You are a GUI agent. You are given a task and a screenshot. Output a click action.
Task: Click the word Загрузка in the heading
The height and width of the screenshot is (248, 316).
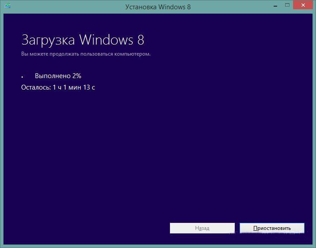[x=49, y=40]
